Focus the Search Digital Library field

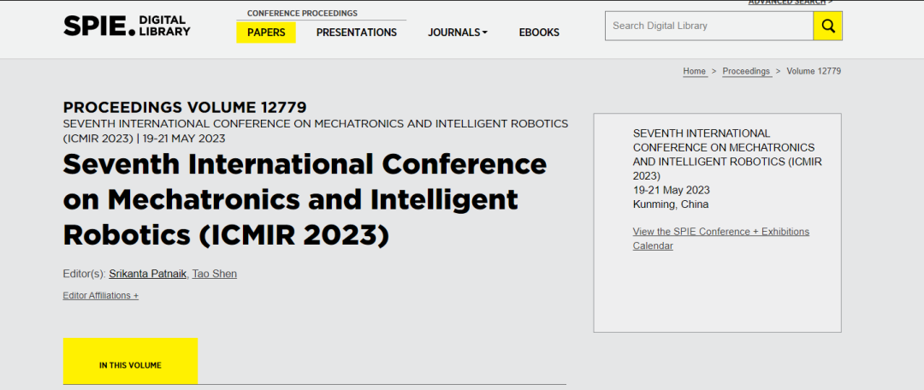(x=709, y=26)
